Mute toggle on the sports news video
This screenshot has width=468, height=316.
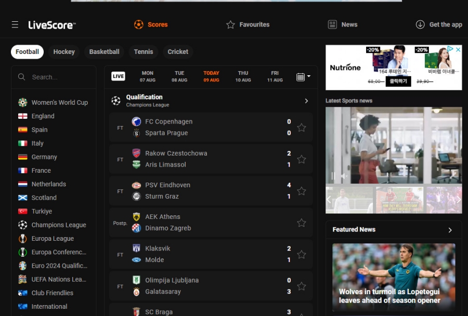click(344, 176)
